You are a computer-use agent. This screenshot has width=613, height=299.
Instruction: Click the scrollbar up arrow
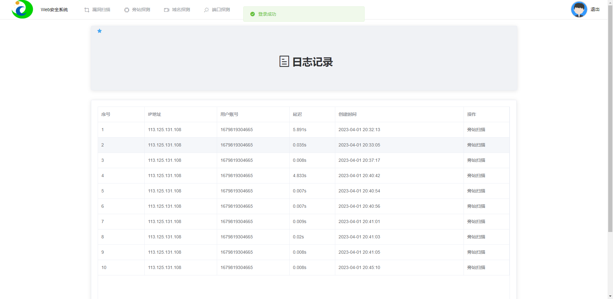point(610,2)
